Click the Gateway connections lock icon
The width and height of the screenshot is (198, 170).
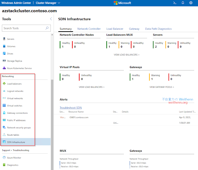point(4,113)
